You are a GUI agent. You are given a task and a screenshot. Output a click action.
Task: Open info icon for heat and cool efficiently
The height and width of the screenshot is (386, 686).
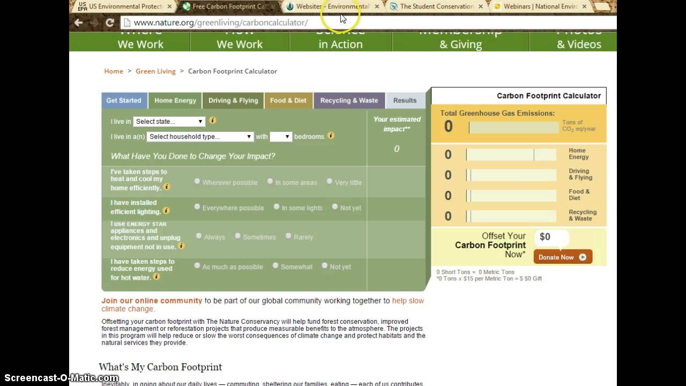(x=167, y=187)
